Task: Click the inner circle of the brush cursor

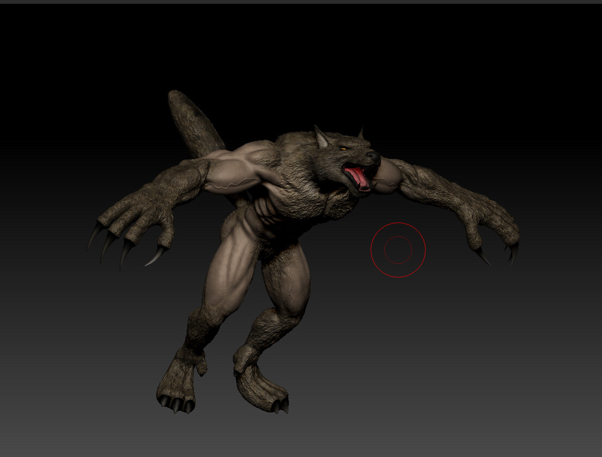Action: coord(399,250)
